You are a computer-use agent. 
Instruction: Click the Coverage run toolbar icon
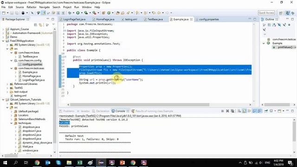[86, 13]
